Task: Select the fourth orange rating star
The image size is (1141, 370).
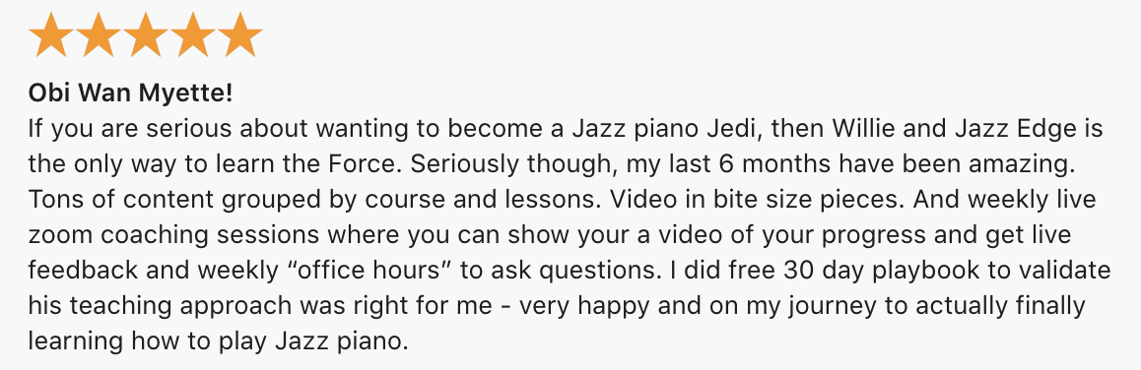Action: tap(192, 34)
